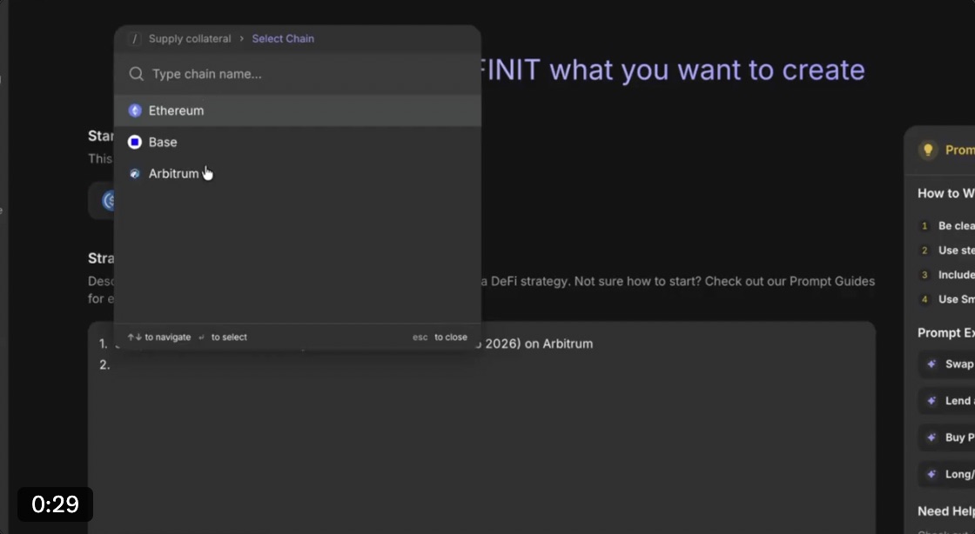This screenshot has width=975, height=534.
Task: Click the Select Chain breadcrumb
Action: (x=283, y=38)
